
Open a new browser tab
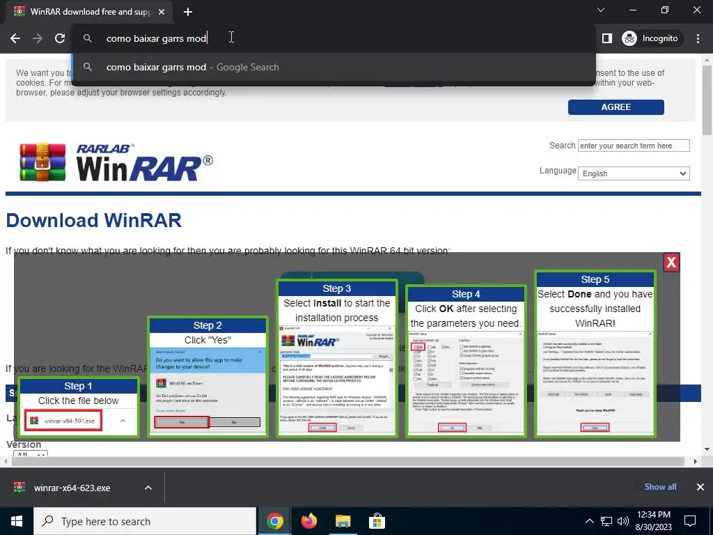pyautogui.click(x=188, y=12)
